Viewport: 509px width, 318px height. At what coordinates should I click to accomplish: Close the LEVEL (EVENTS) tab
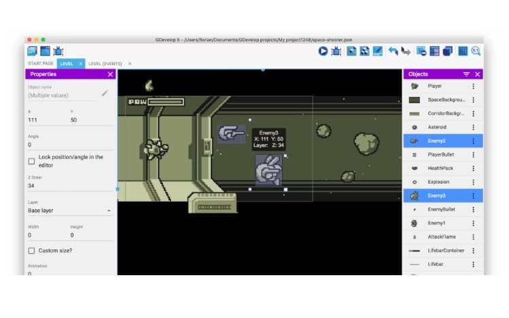[x=130, y=64]
